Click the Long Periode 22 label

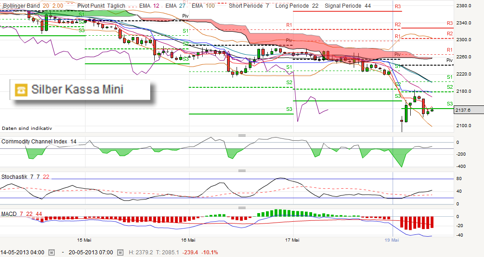coord(297,6)
